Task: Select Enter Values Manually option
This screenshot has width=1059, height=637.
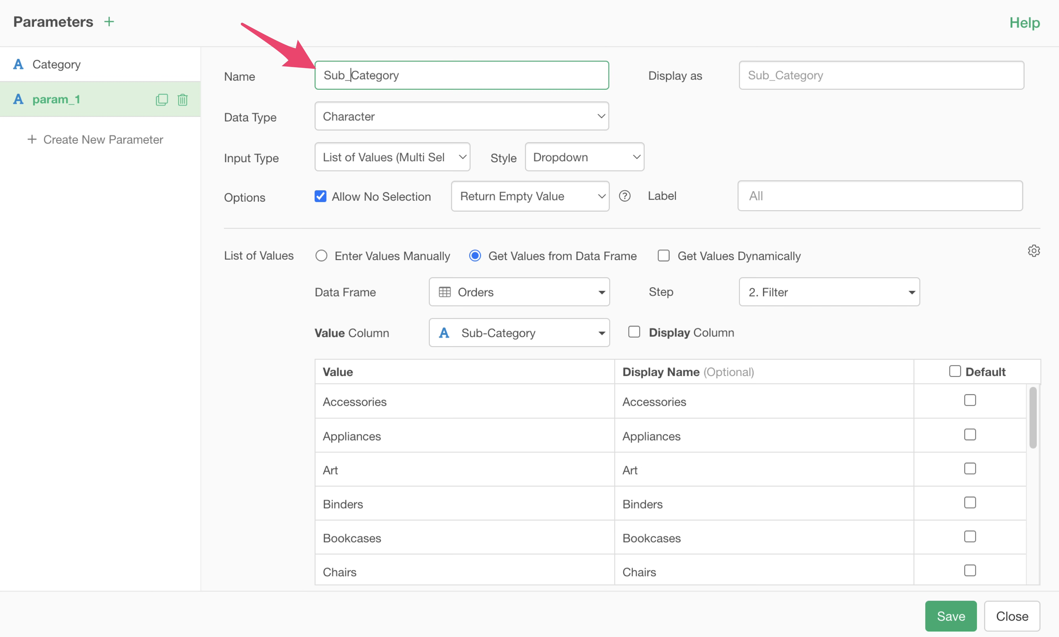Action: click(x=321, y=256)
